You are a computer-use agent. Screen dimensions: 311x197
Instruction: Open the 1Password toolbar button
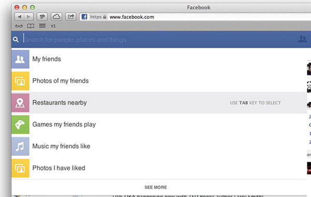coord(42,17)
